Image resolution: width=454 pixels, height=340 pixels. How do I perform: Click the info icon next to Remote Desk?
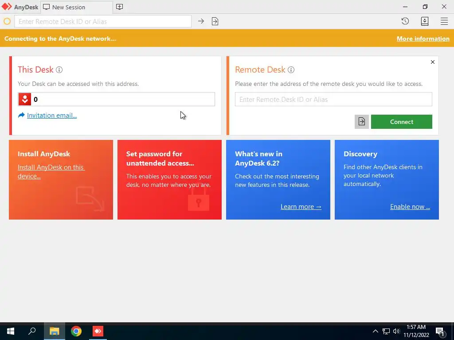pyautogui.click(x=291, y=70)
